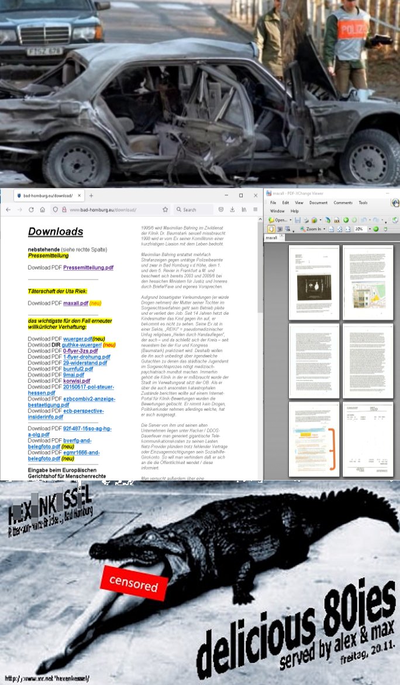The height and width of the screenshot is (685, 400).
Task: Expand the zoom percentage dropdown
Action: pyautogui.click(x=370, y=229)
